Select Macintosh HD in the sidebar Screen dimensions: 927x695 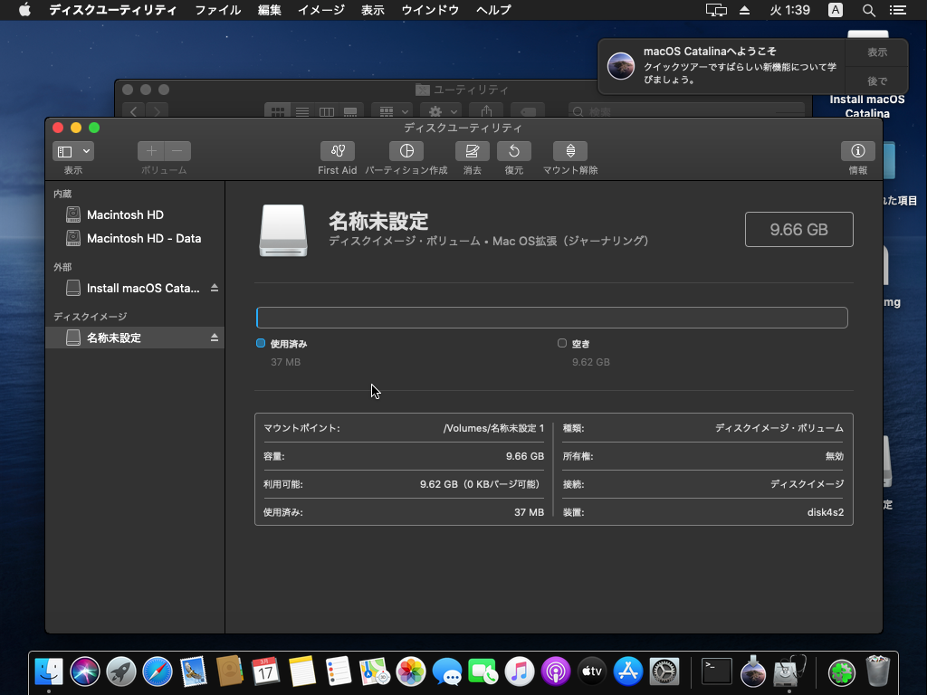point(135,214)
